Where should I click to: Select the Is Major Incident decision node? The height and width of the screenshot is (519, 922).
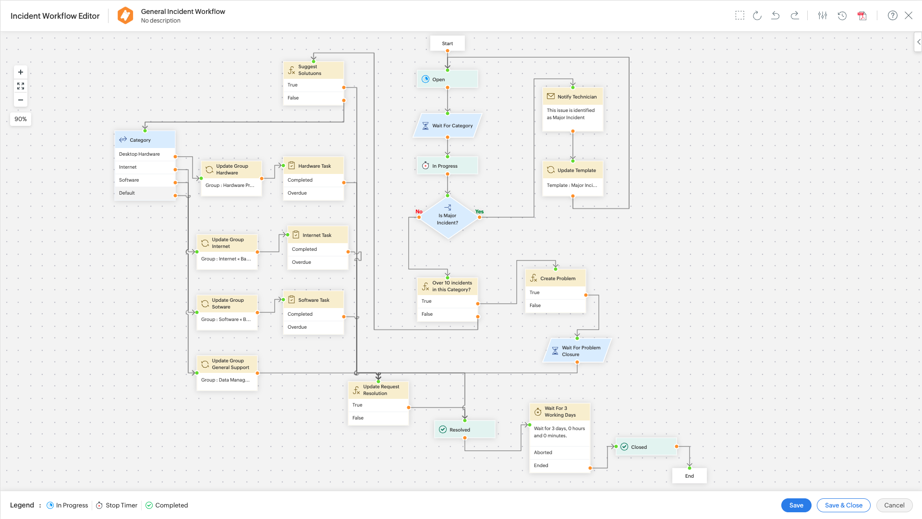pos(448,217)
